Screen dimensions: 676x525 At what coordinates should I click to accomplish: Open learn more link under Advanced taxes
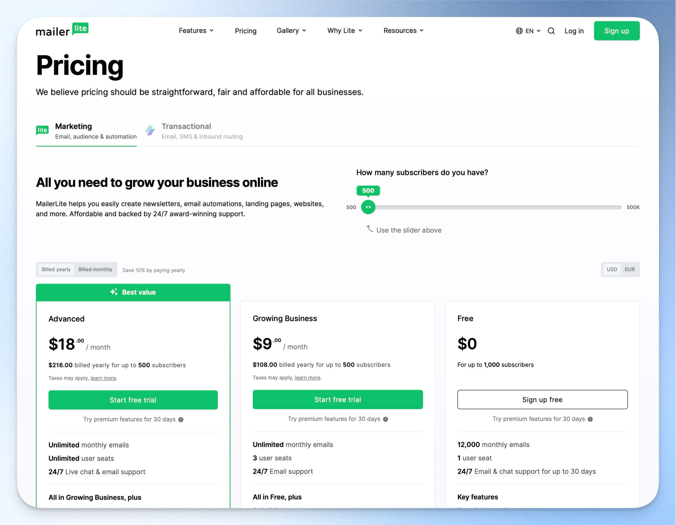(x=103, y=378)
